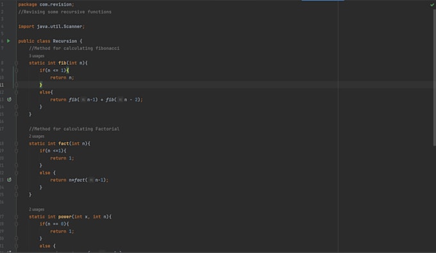Click the vertical scrollbar thumb of the editor
436x253 pixels.
pos(434,78)
